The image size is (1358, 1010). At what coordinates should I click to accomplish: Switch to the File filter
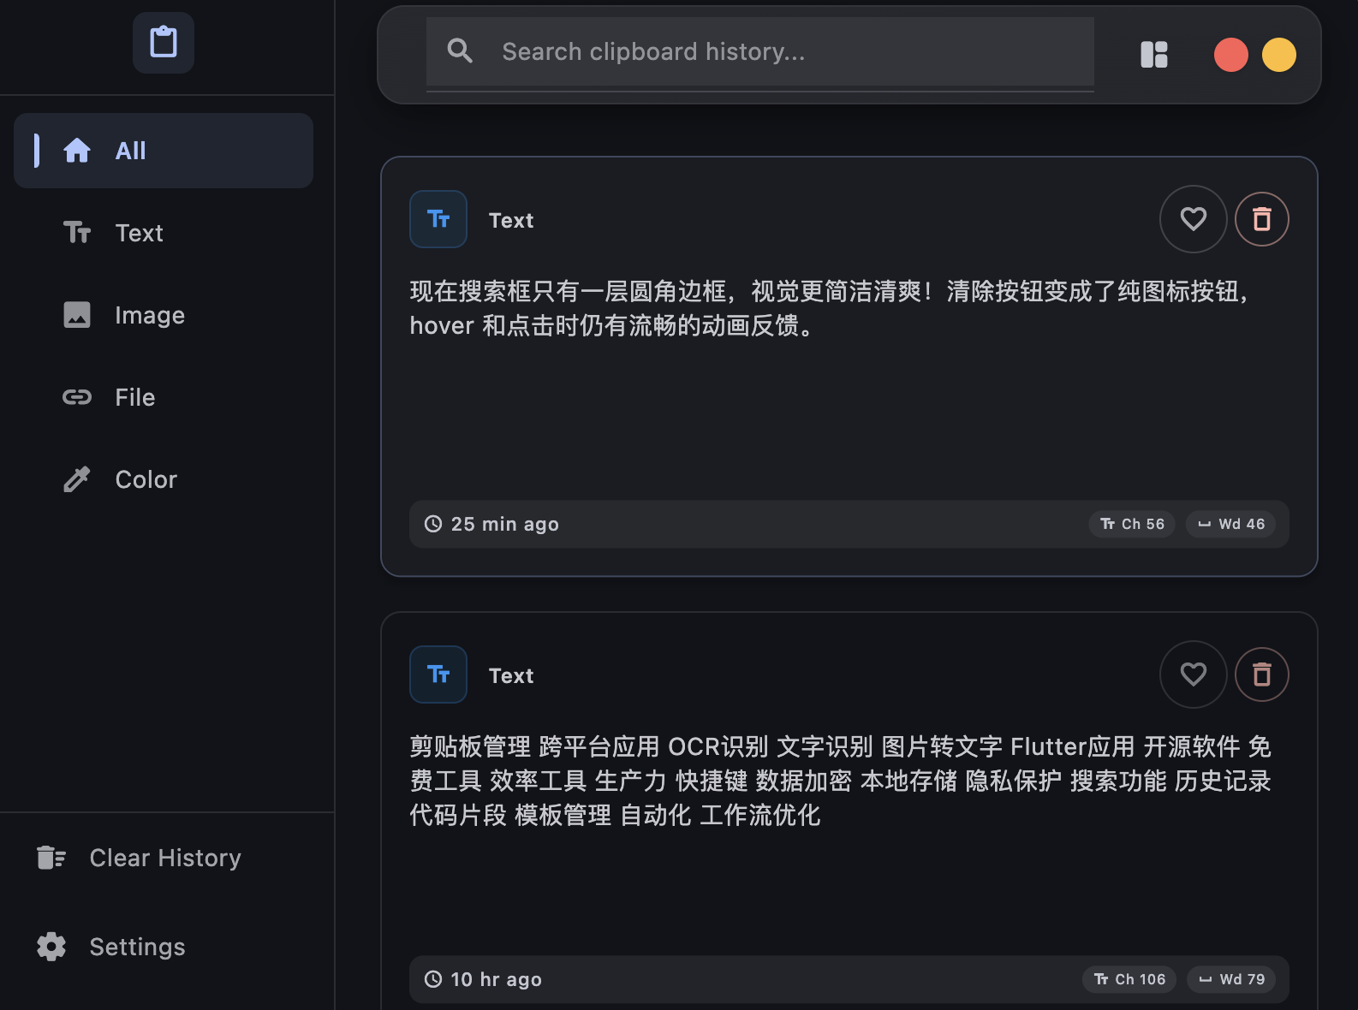[164, 397]
